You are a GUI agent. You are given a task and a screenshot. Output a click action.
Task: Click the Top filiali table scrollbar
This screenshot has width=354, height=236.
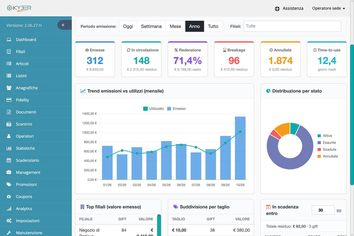(159, 225)
